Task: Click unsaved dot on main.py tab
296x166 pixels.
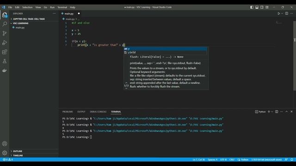Action: coord(79,13)
